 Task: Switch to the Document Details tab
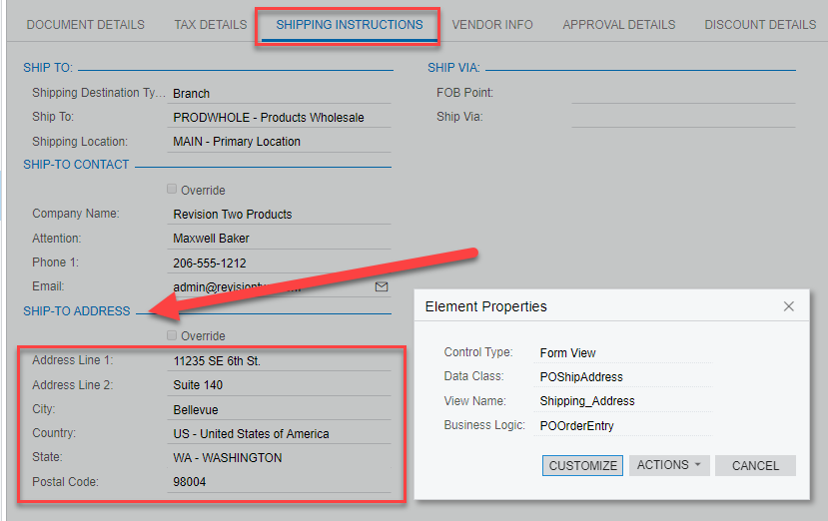click(x=85, y=25)
